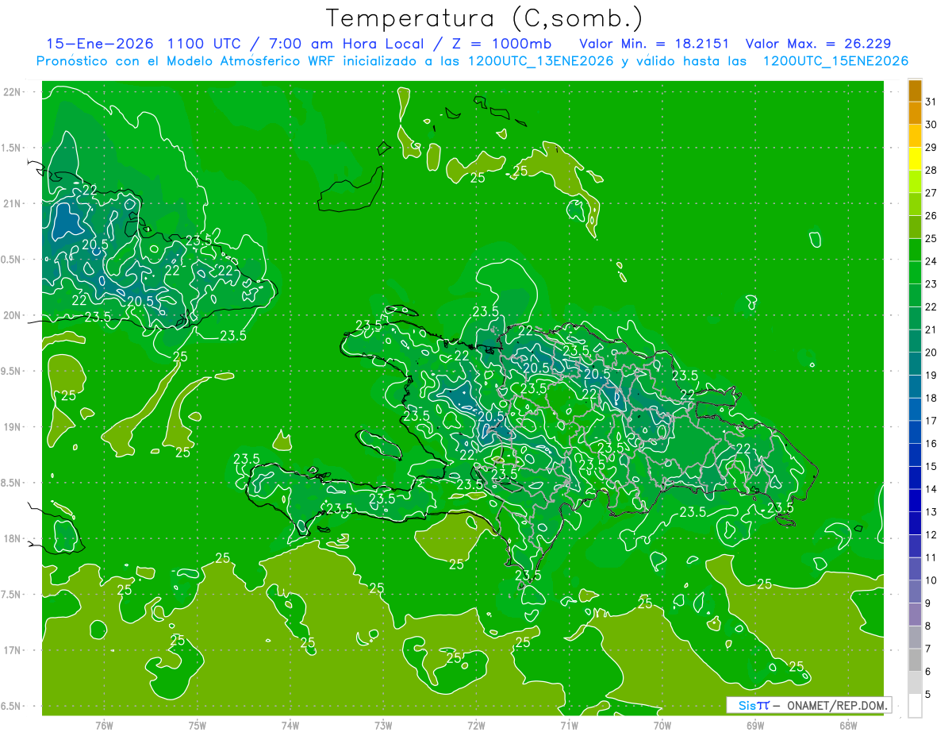Select the 'Z = 1000mb' level label
The width and height of the screenshot is (952, 736).
[x=500, y=44]
